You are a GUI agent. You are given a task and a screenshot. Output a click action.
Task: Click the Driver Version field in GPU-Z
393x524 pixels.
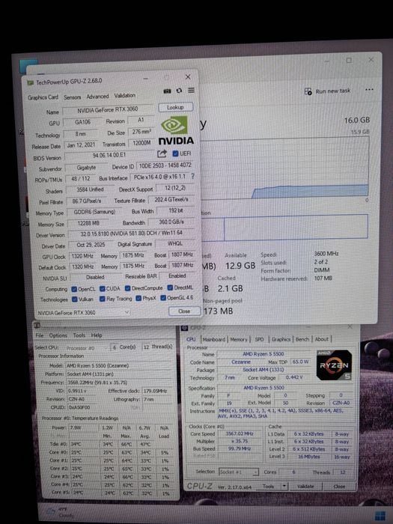pos(131,234)
